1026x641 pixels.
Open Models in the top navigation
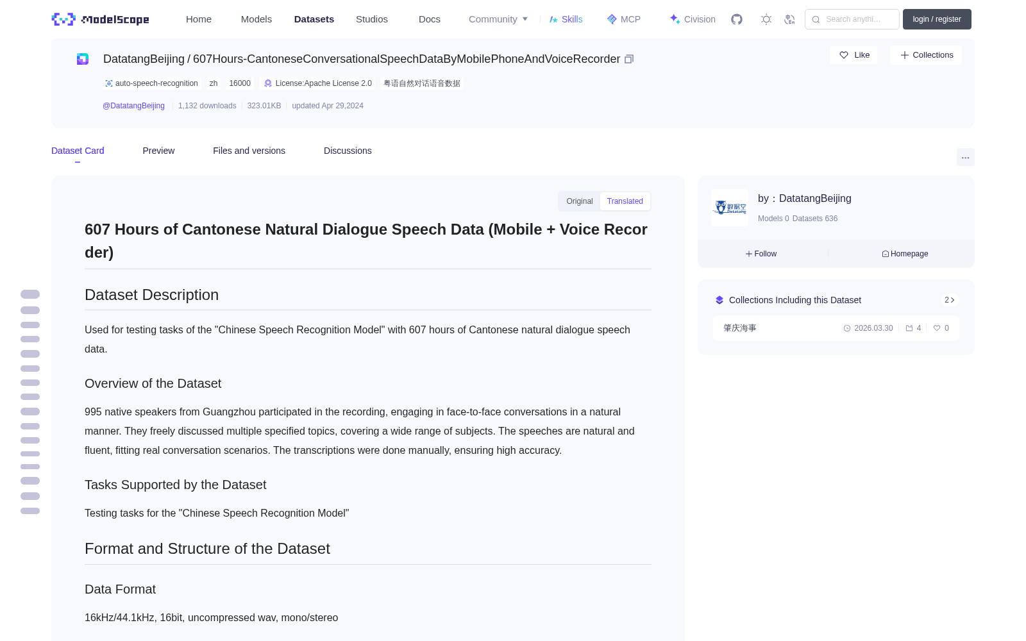(256, 19)
